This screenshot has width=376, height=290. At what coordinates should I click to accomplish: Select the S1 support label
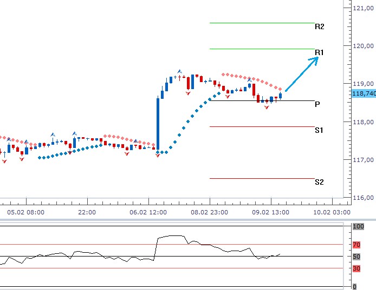point(319,130)
